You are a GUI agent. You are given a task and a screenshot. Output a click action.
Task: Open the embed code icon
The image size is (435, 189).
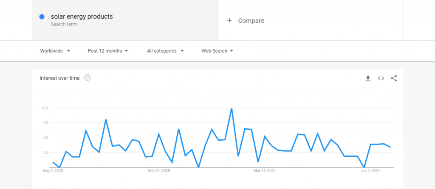tap(381, 78)
